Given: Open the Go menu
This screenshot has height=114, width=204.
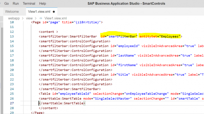Looking at the screenshot, I should click(6, 4).
